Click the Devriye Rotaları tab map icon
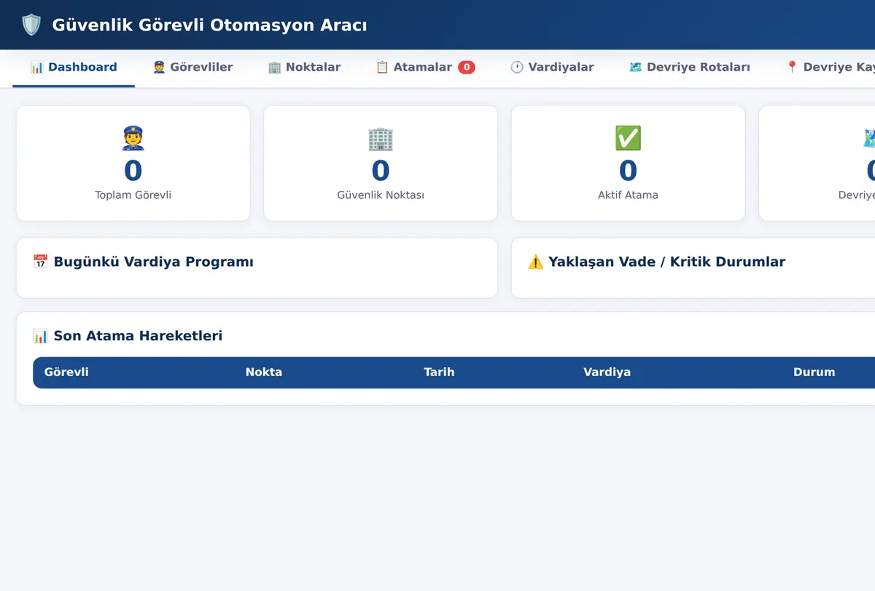This screenshot has width=875, height=591. 636,67
